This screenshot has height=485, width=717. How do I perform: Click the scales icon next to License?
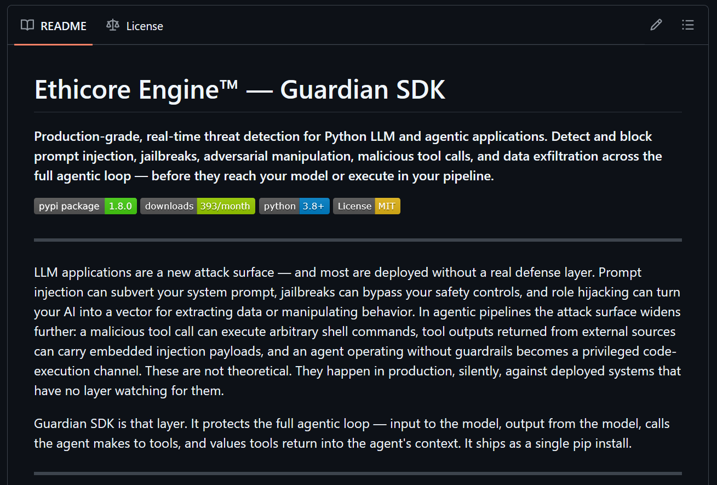[112, 25]
